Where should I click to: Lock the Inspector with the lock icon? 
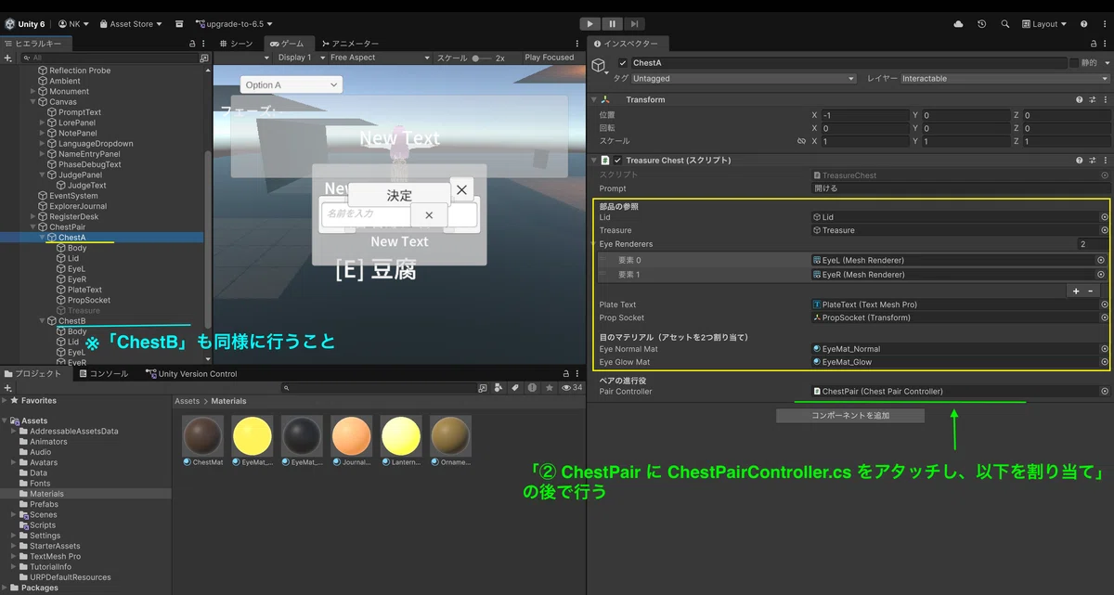pos(1092,44)
